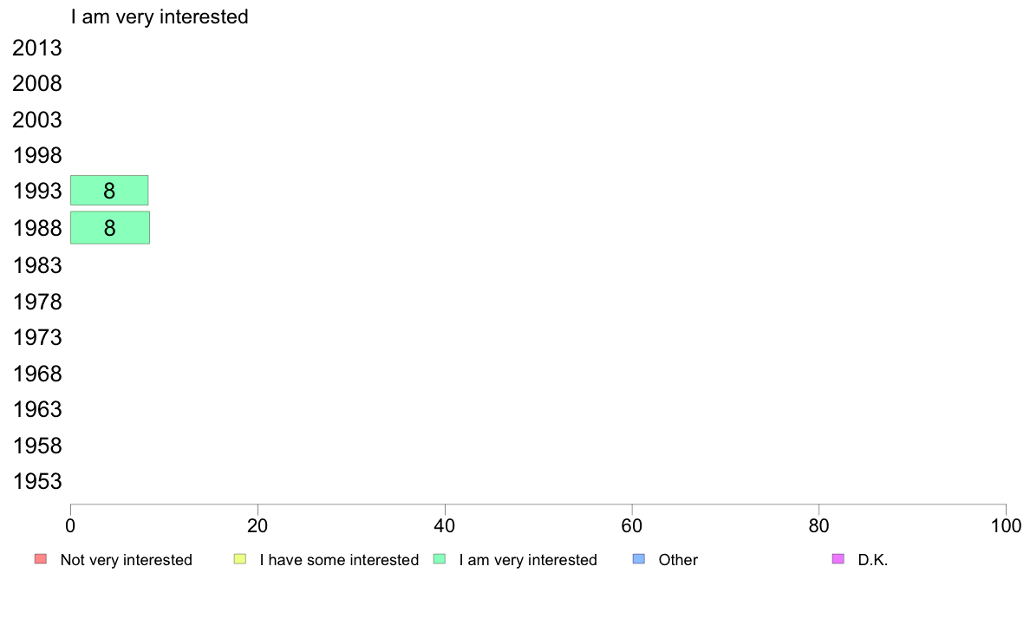
Task: Click the D.K. legend text
Action: pos(873,560)
